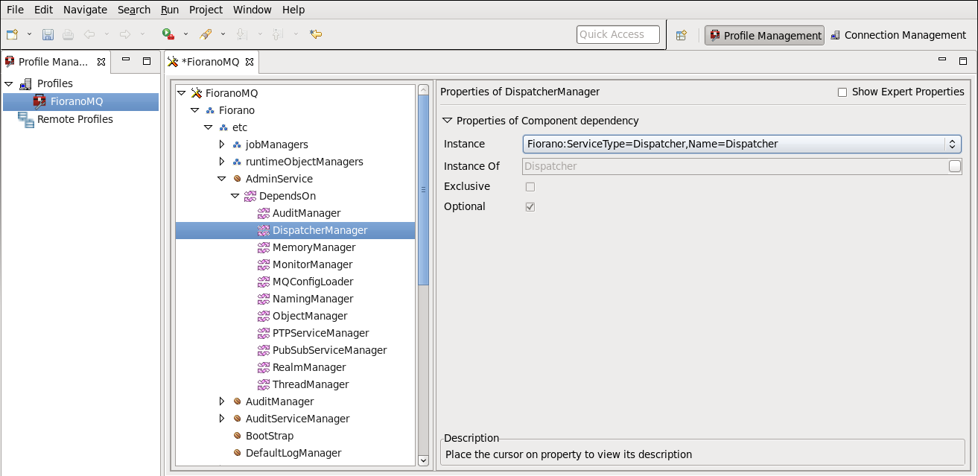Image resolution: width=978 pixels, height=476 pixels.
Task: Click the Remote Profiles icon
Action: [x=25, y=119]
